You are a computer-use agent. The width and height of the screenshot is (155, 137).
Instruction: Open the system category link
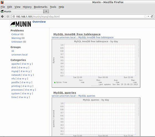(15, 94)
